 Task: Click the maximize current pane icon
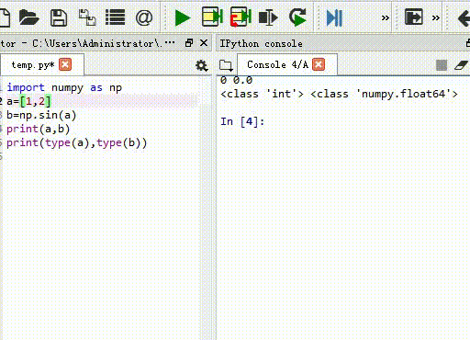(414, 17)
